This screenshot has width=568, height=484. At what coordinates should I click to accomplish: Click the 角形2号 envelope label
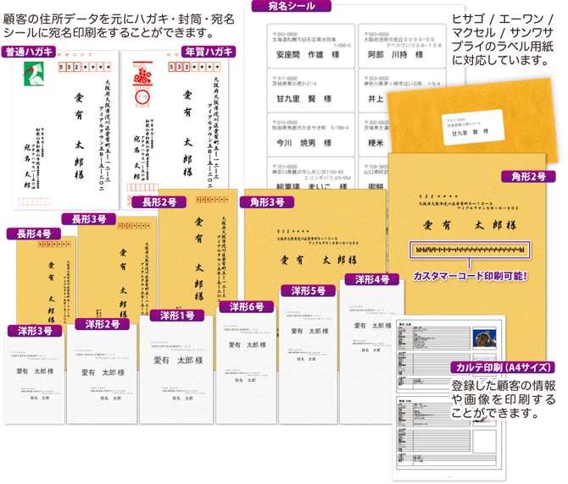528,176
